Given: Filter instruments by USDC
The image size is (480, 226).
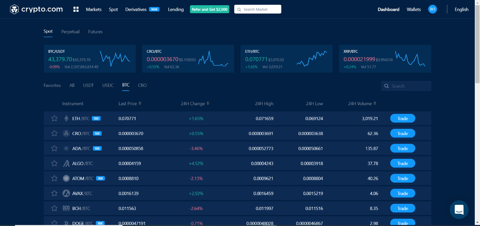Looking at the screenshot, I should [108, 85].
